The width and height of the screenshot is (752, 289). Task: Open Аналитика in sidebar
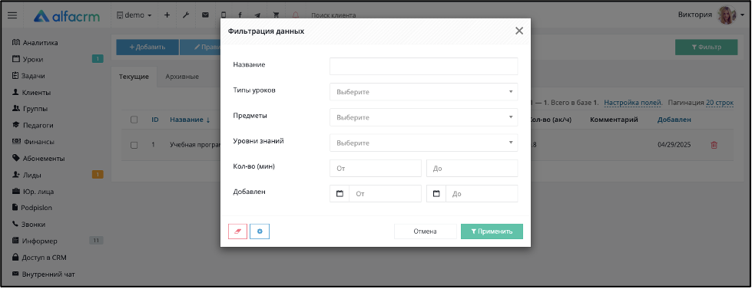pos(35,43)
